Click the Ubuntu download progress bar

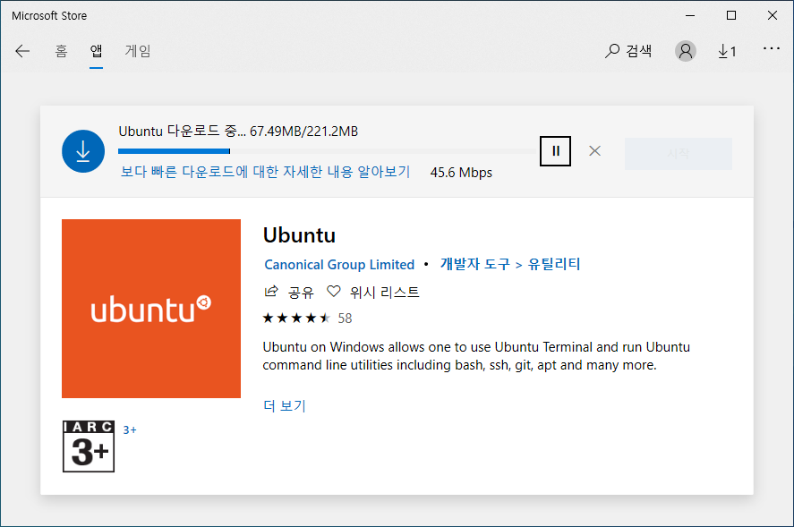tap(327, 151)
